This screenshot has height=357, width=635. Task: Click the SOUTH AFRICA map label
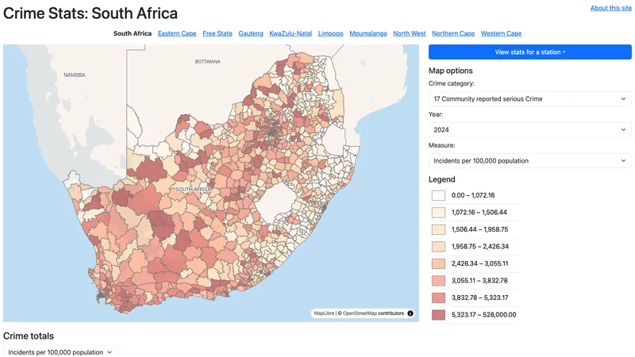[193, 189]
